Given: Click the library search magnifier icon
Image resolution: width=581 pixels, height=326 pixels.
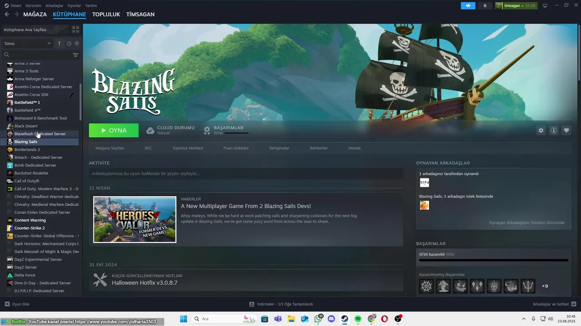Looking at the screenshot, I should click(x=7, y=55).
